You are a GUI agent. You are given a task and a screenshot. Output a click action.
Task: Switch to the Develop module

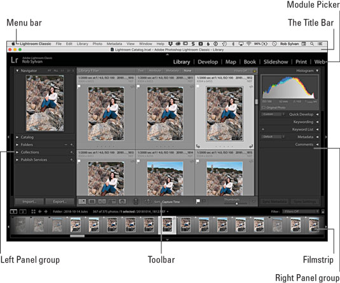pos(208,62)
